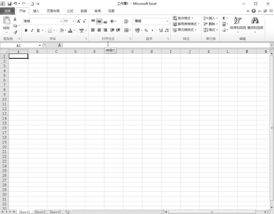Toggle Bold formatting
This screenshot has width=274, height=214.
coord(26,30)
